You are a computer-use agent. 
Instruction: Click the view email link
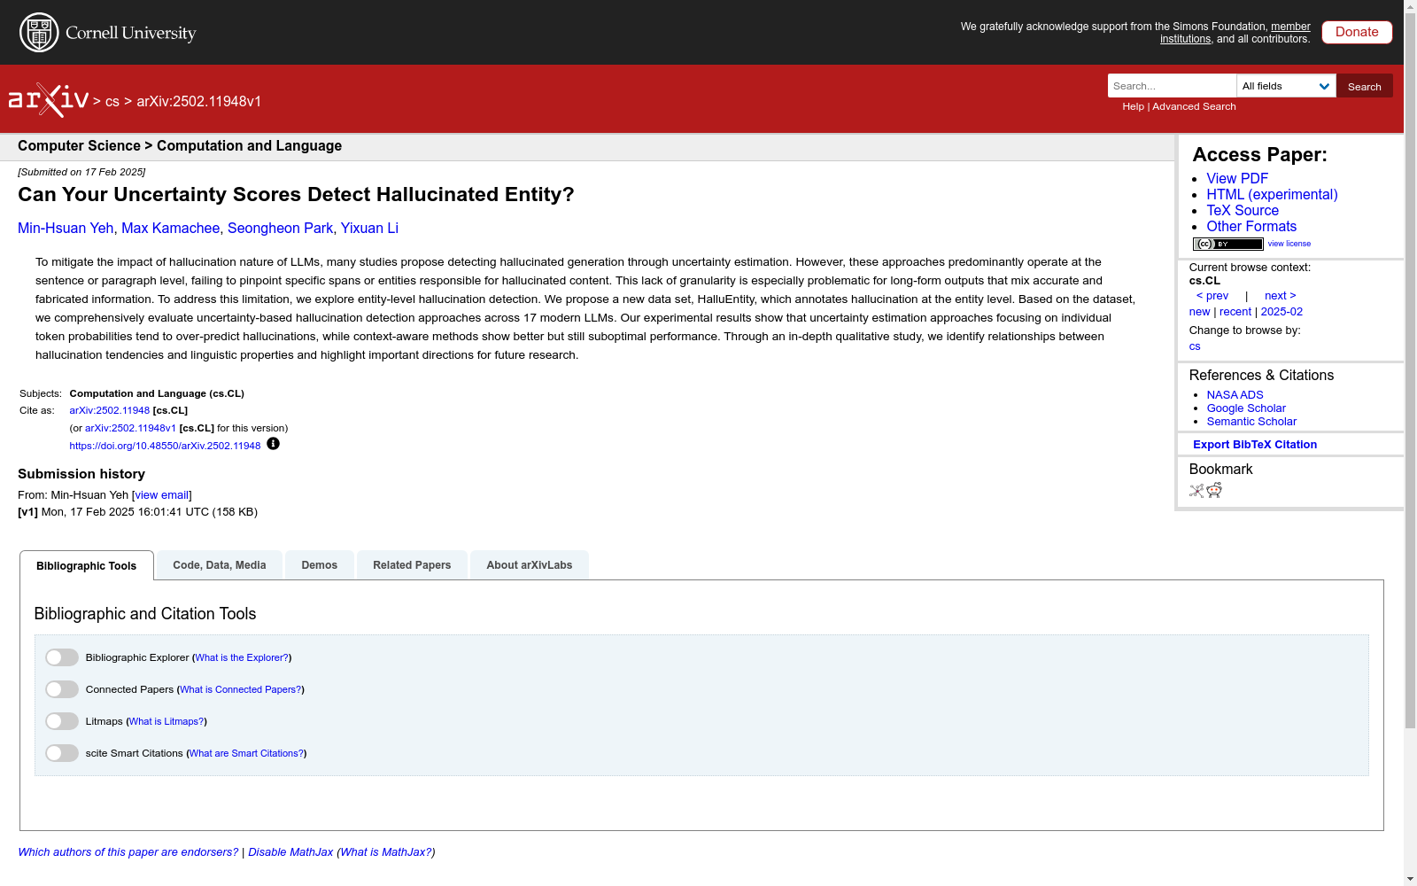point(161,495)
